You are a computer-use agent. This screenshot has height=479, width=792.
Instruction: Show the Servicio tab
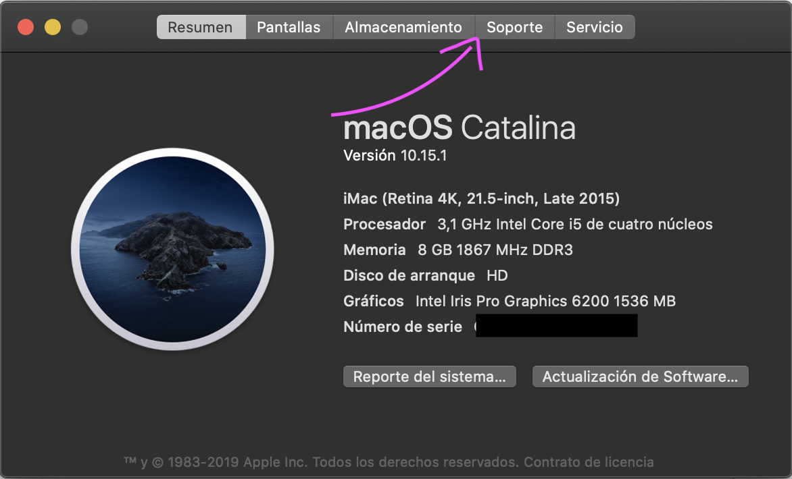click(x=595, y=28)
